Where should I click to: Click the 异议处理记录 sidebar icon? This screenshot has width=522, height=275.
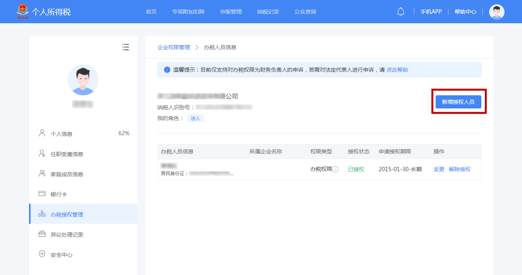(x=42, y=234)
